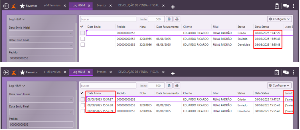Select Nota 32081956 cell in lower screenshot

pyautogui.click(x=146, y=111)
